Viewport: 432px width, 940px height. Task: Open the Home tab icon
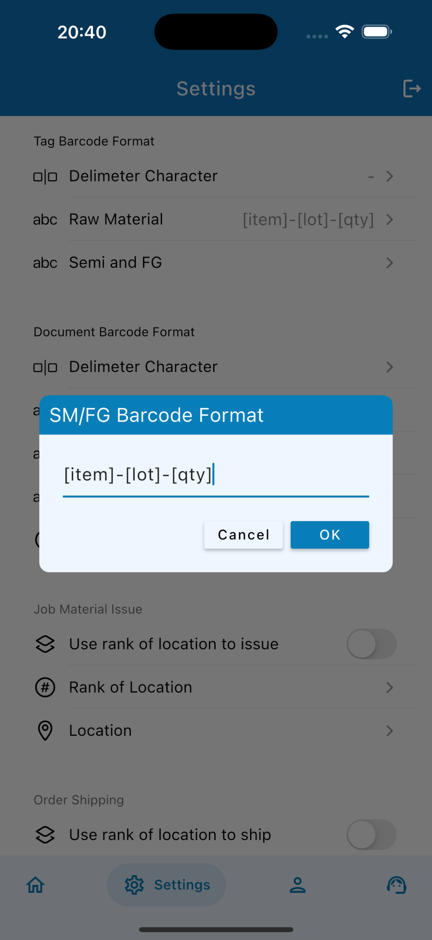(35, 885)
